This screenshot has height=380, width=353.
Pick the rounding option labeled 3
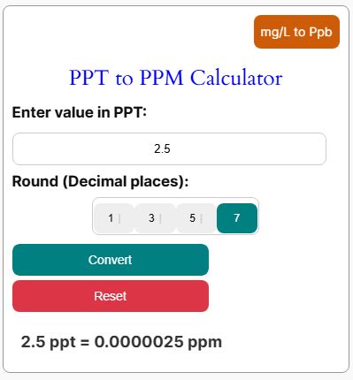[155, 218]
